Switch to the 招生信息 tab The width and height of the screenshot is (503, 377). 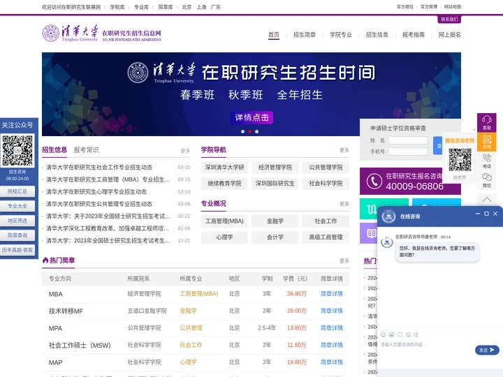pos(54,149)
